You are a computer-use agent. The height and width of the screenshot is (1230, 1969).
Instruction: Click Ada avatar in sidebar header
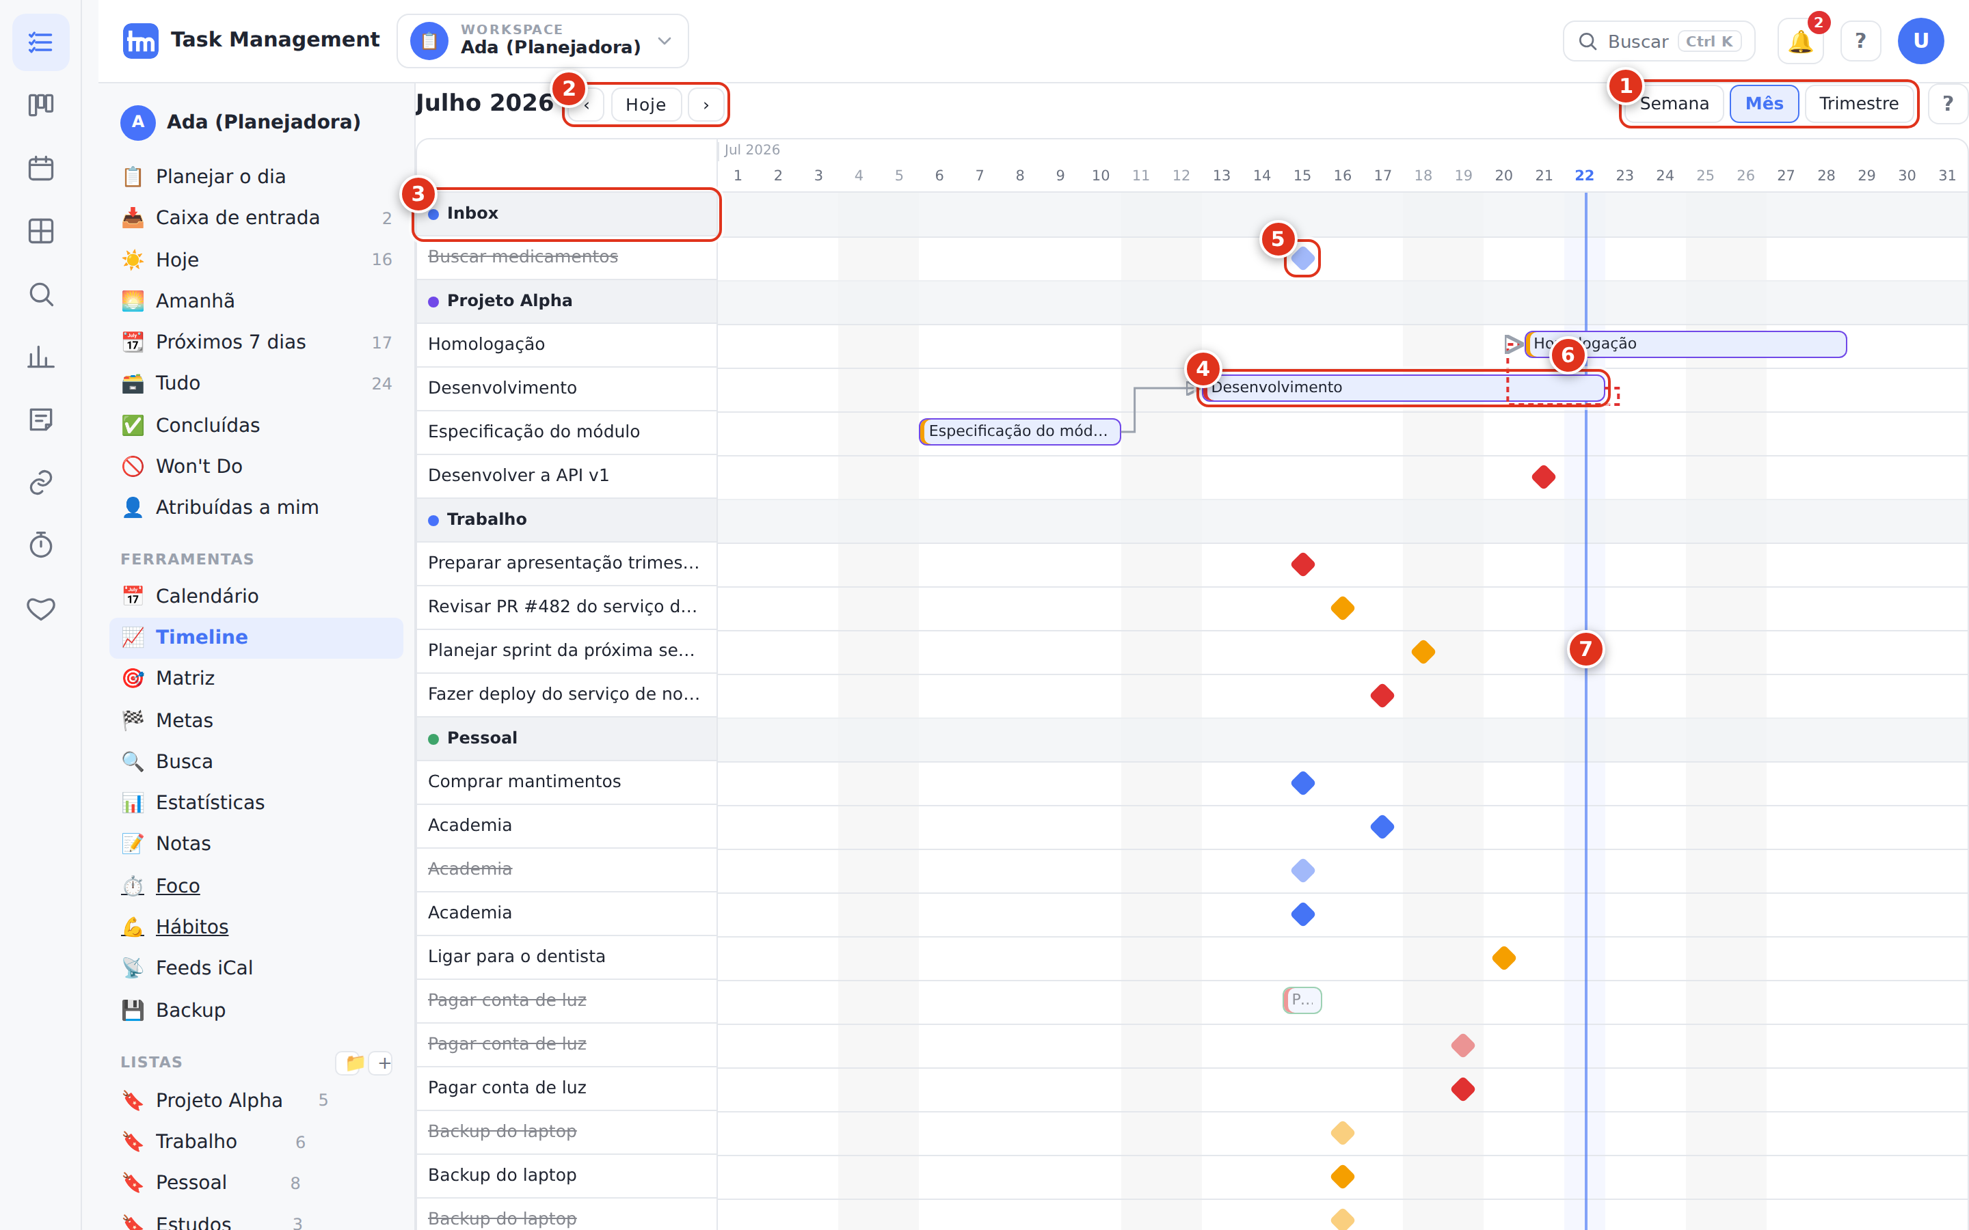tap(138, 122)
